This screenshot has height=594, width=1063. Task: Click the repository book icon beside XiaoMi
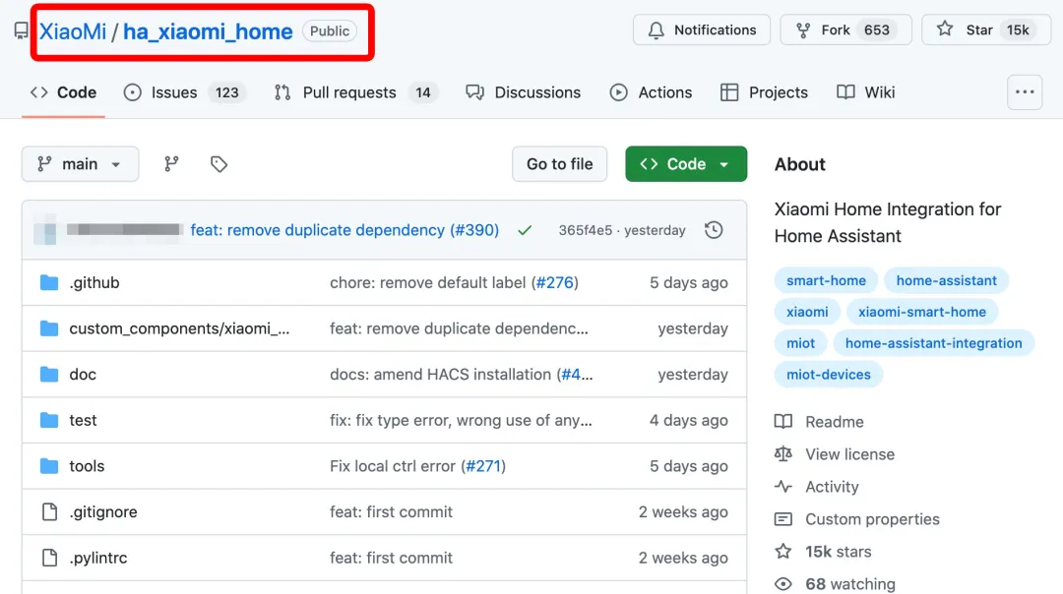click(21, 31)
